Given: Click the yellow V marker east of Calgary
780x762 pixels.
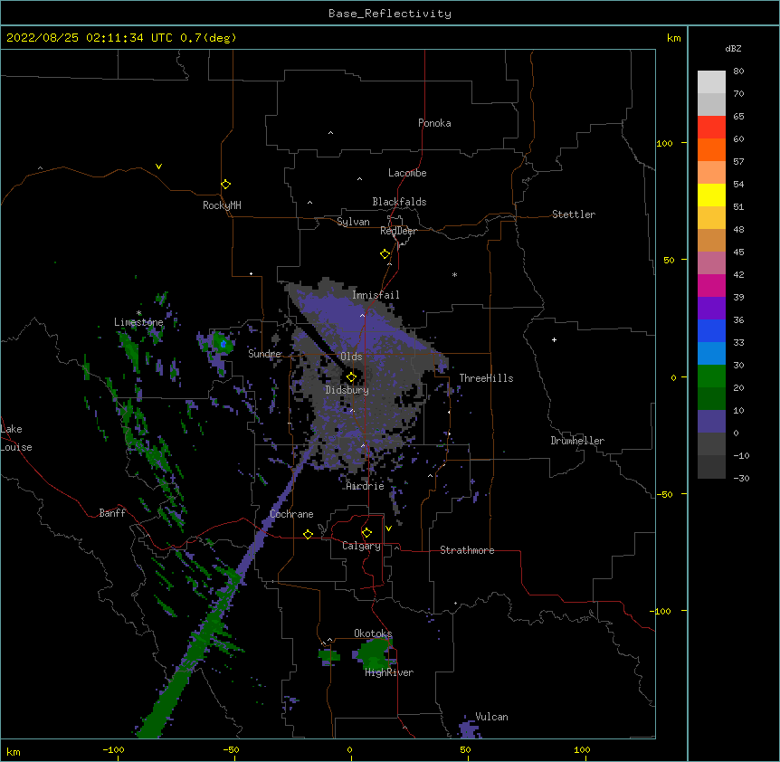Looking at the screenshot, I should pos(388,529).
